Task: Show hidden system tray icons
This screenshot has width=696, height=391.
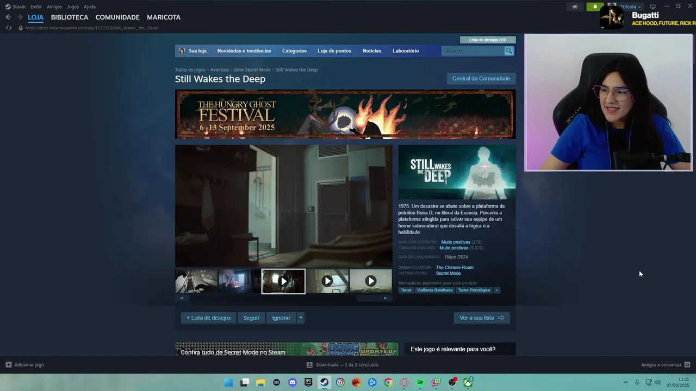Action: (625, 382)
